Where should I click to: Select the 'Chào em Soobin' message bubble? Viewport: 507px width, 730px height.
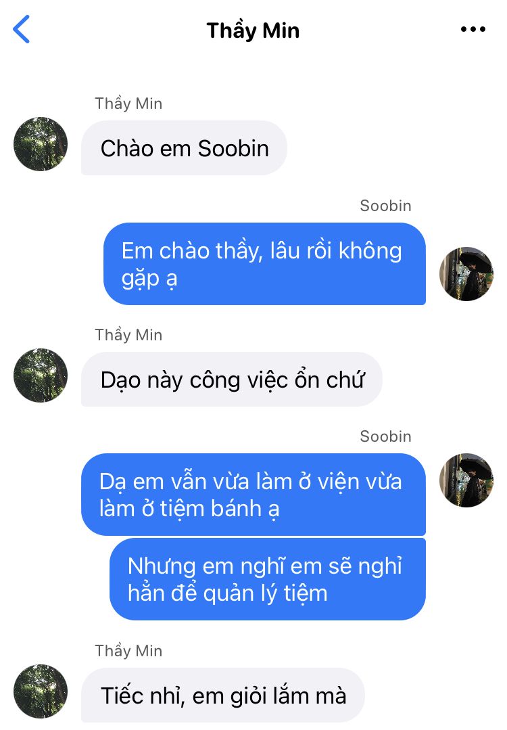[x=184, y=148]
